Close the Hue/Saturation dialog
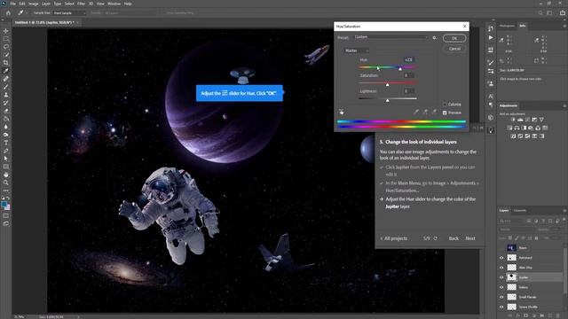Viewport: 568px width, 319px height. point(465,26)
